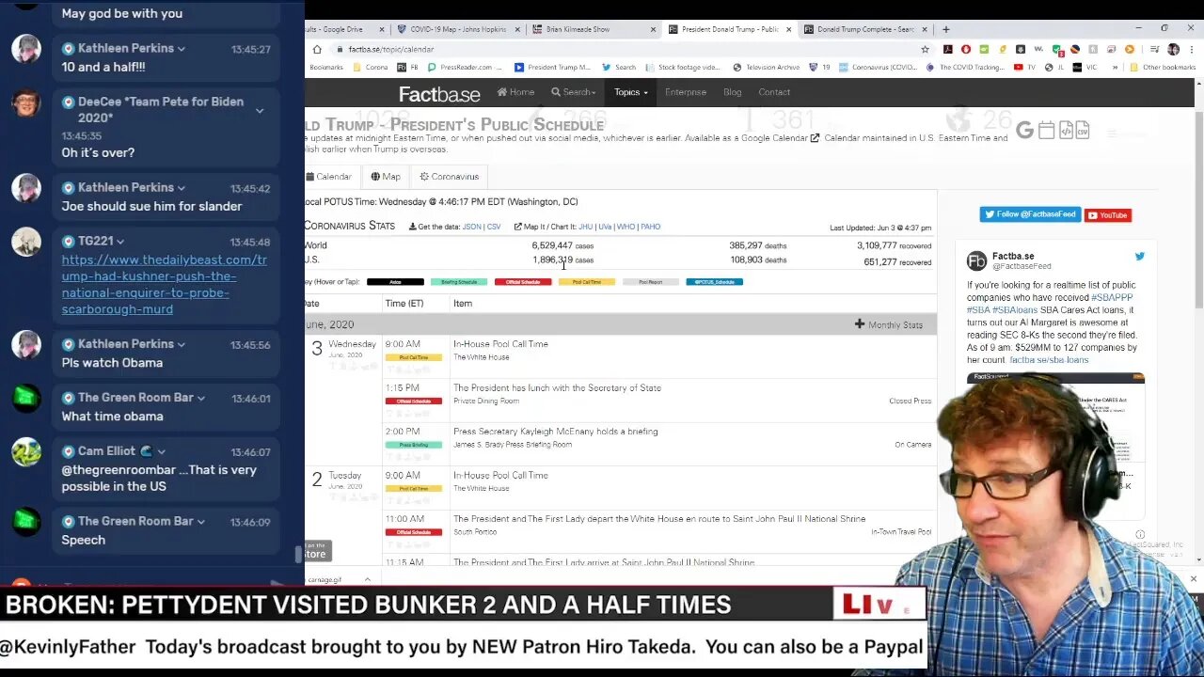This screenshot has width=1204, height=677.
Task: Expand TG221 message options chevron
Action: [120, 243]
